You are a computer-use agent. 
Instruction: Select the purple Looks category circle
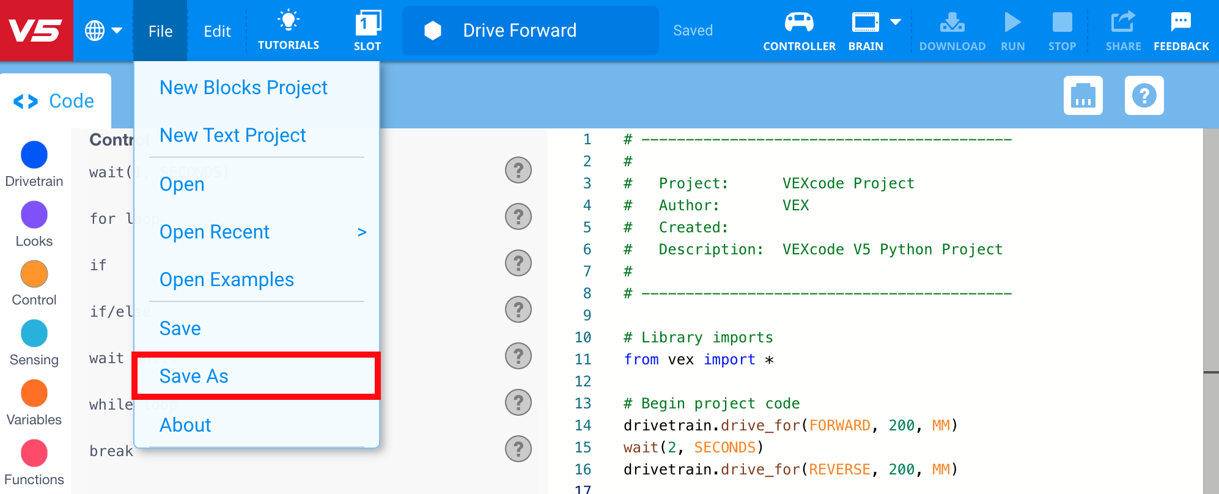[x=34, y=215]
